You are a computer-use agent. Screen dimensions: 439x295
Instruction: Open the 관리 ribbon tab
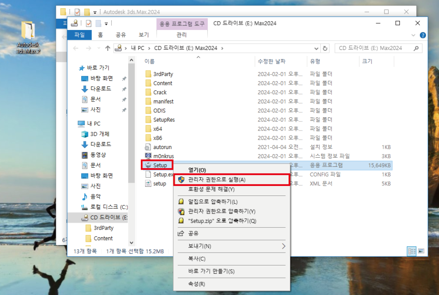click(182, 35)
